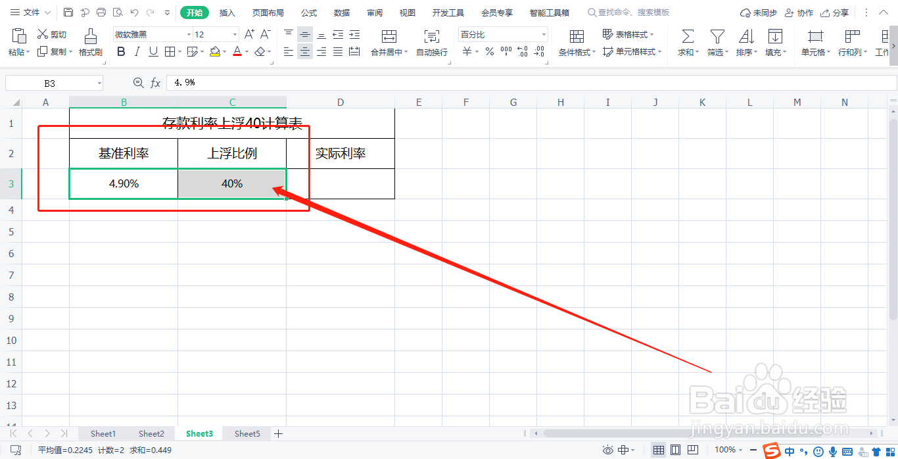Click the Insert Function (fx) icon

click(x=156, y=82)
